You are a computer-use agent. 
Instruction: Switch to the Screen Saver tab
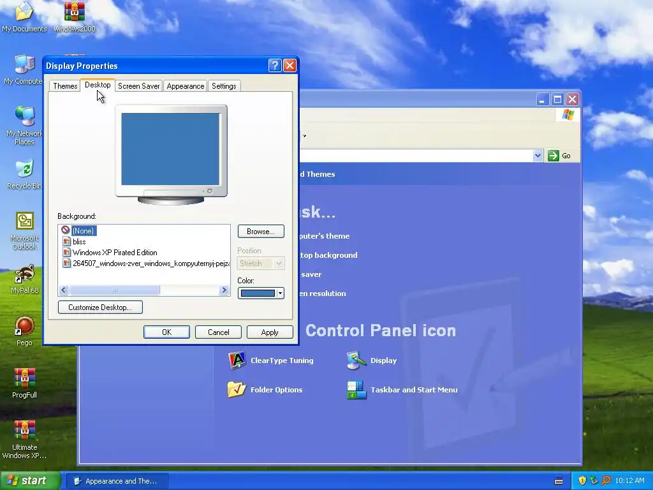[138, 86]
